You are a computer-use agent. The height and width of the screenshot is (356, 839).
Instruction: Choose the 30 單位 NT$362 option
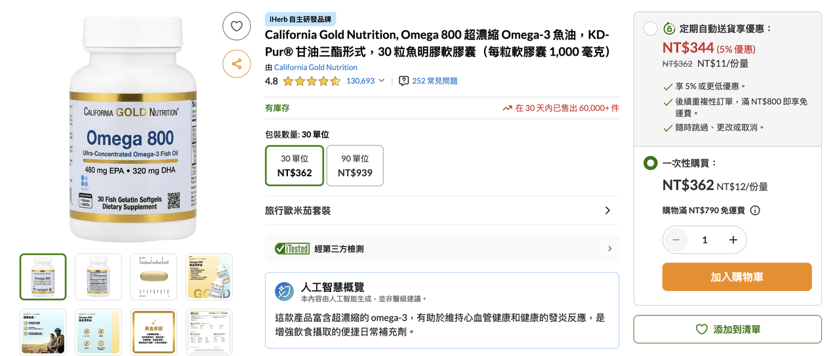(295, 166)
